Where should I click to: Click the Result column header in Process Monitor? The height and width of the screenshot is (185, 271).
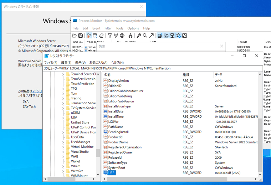243,42
